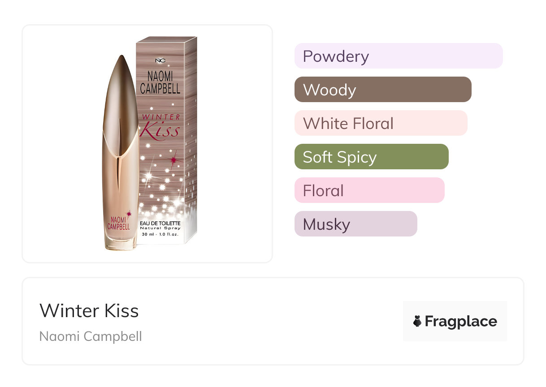Image resolution: width=546 pixels, height=387 pixels.
Task: Open the Naomi Campbell brand link below title
Action: (x=91, y=336)
